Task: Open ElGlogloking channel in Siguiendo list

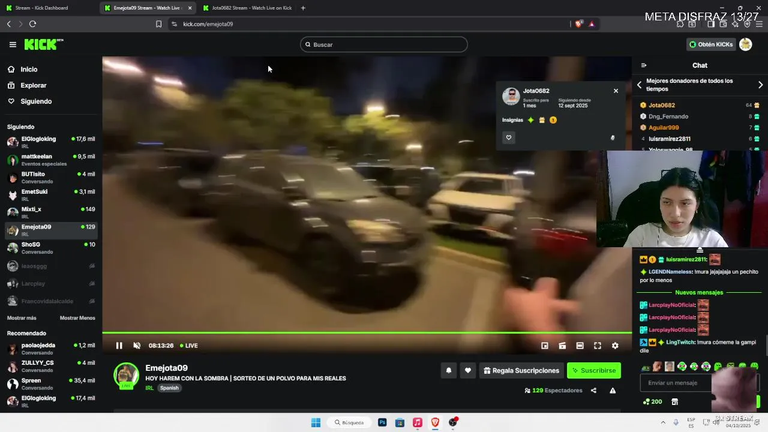Action: pyautogui.click(x=50, y=142)
